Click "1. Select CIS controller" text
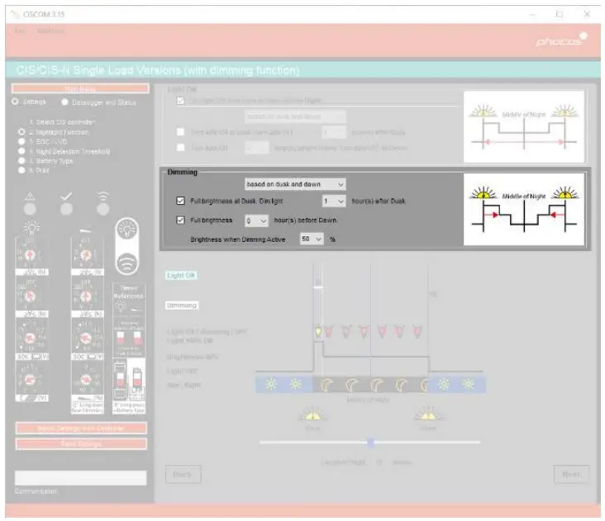This screenshot has width=605, height=521. click(62, 122)
